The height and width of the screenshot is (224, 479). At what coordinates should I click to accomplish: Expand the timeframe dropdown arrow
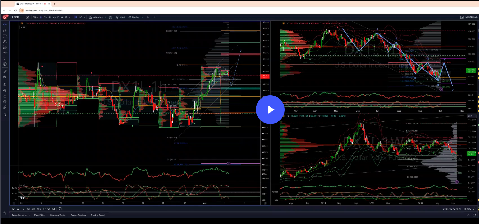(70, 17)
